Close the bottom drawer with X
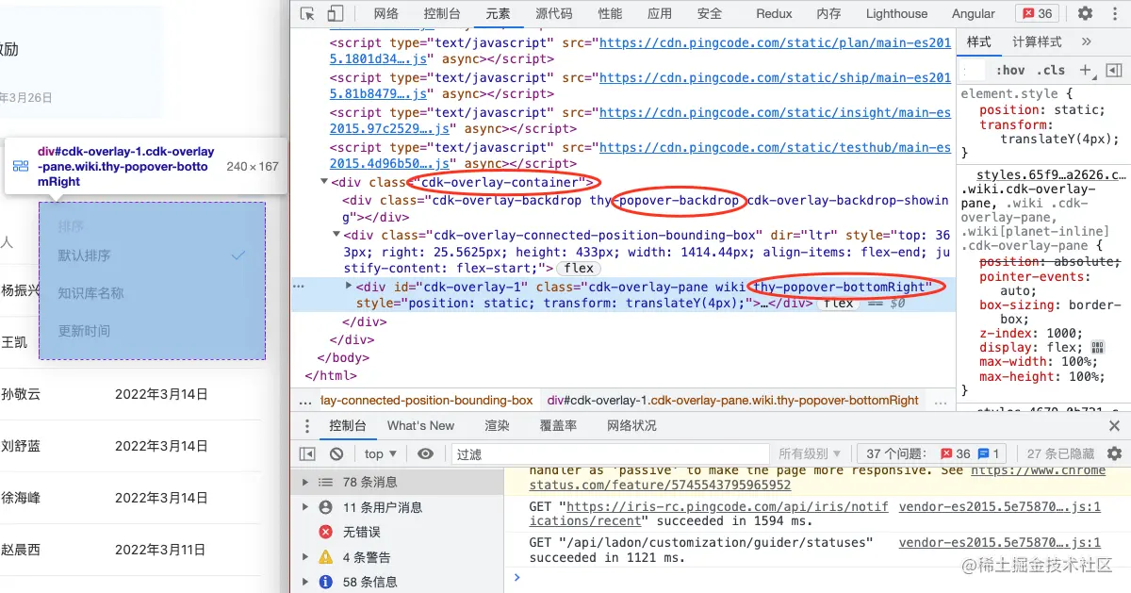This screenshot has width=1131, height=593. coord(1113,426)
